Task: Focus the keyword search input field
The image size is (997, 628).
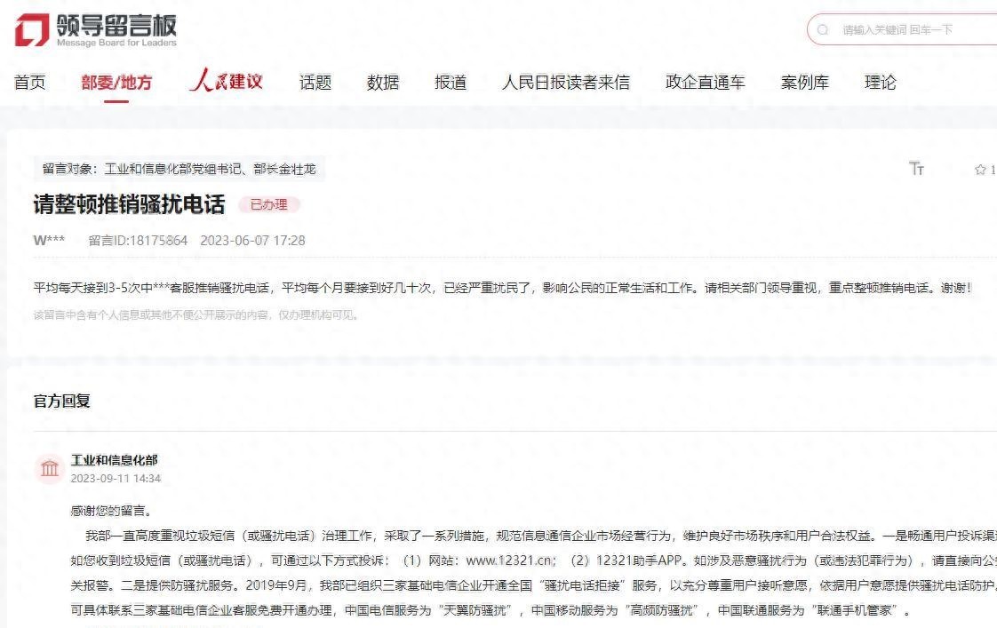Action: click(x=915, y=30)
